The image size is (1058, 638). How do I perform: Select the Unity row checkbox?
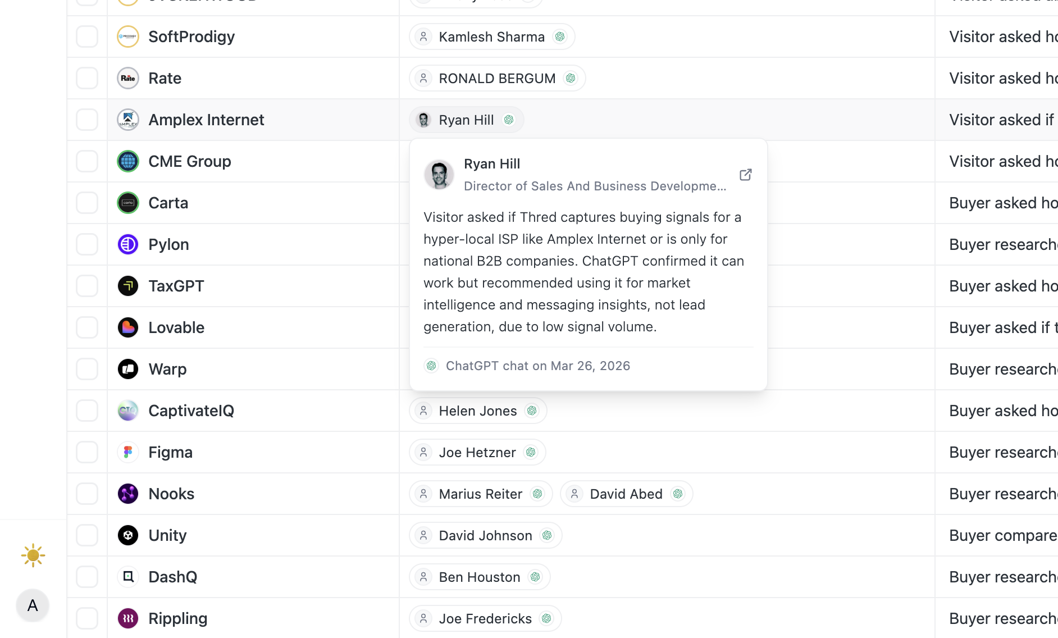(87, 535)
